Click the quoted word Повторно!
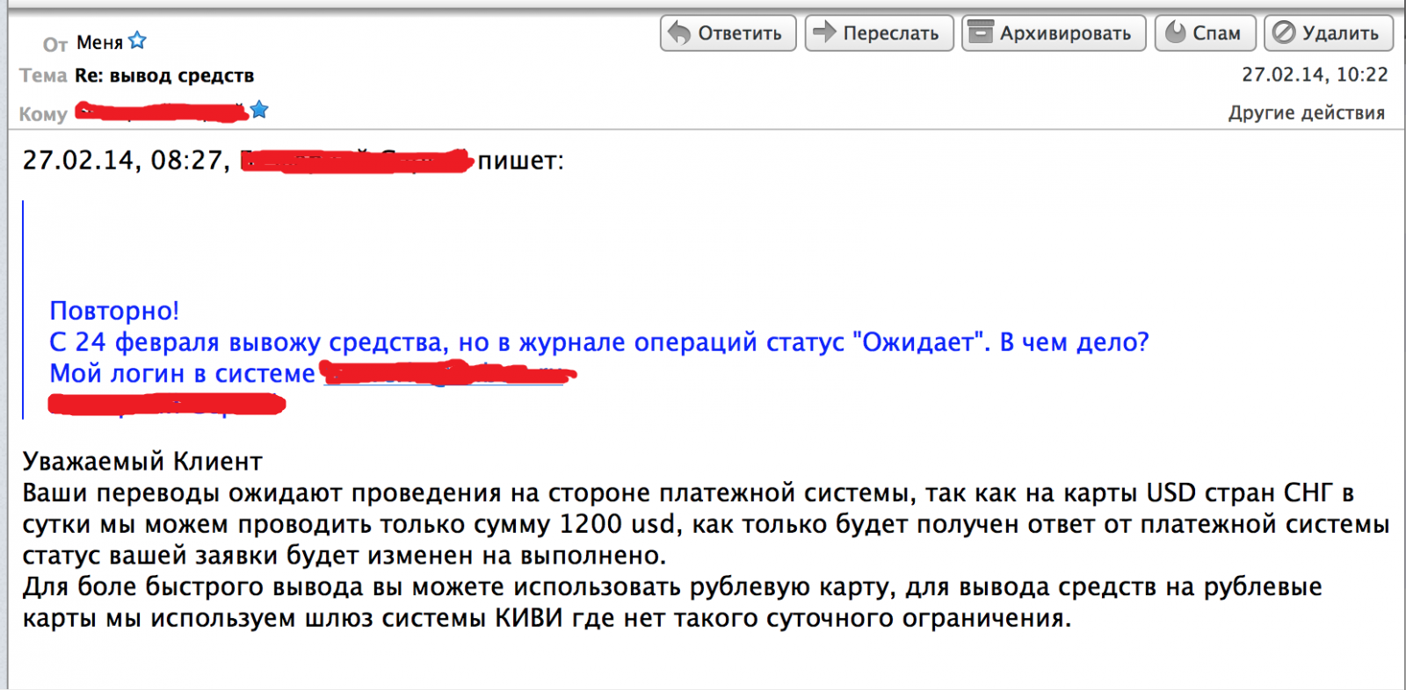The height and width of the screenshot is (690, 1406). click(x=114, y=311)
